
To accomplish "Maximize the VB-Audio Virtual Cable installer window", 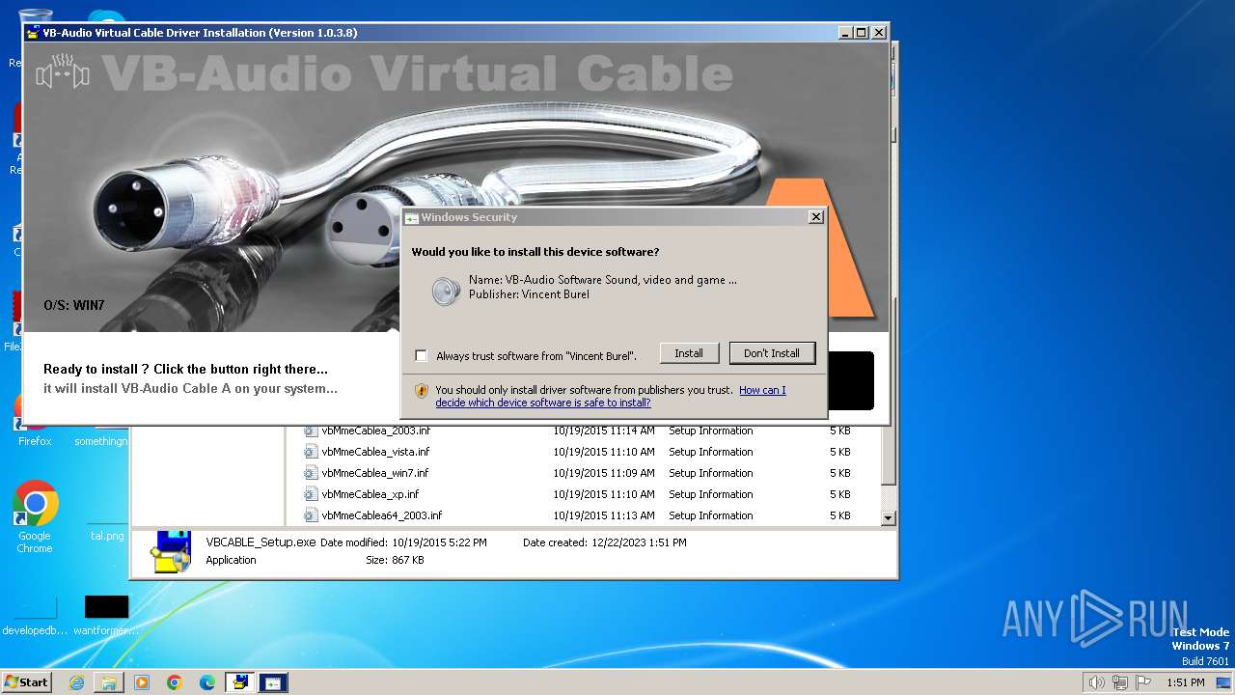I will 862,33.
